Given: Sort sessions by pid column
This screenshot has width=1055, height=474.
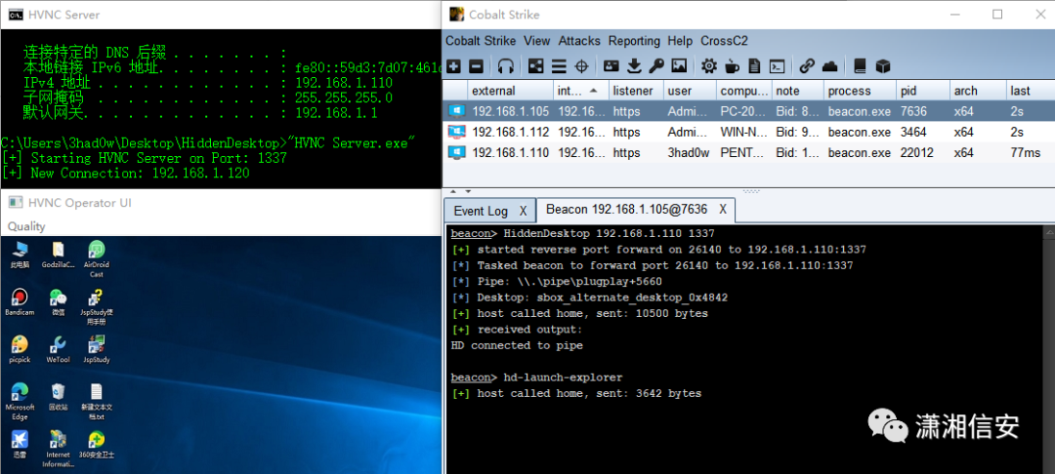Looking at the screenshot, I should [923, 91].
